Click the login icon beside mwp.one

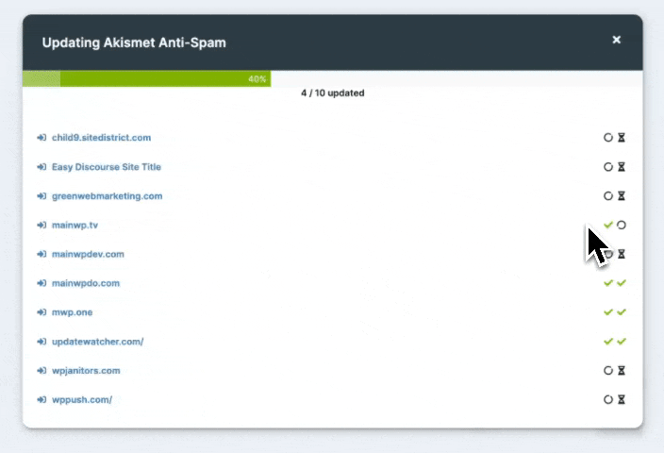click(x=41, y=312)
